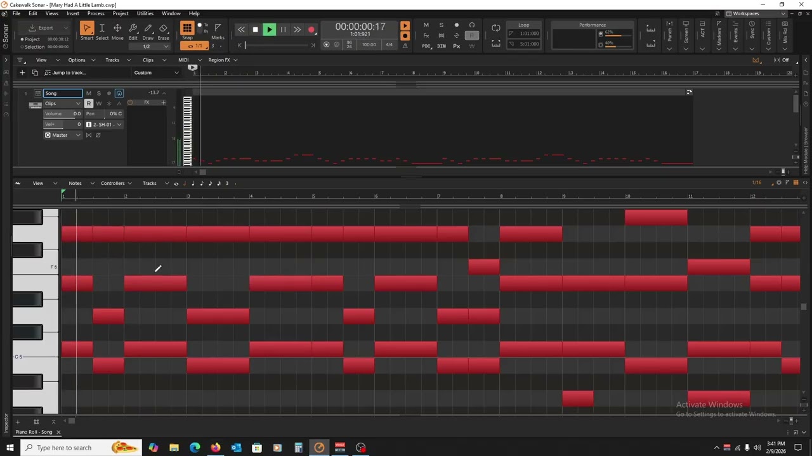Fast forward the transport

[x=297, y=30]
